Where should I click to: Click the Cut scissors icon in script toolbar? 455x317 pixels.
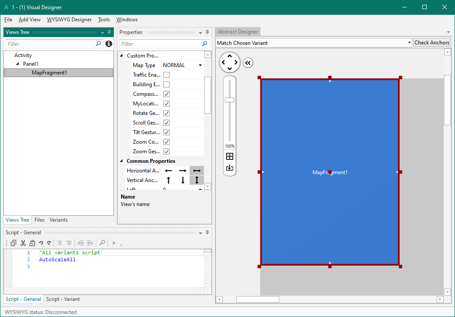coord(23,243)
